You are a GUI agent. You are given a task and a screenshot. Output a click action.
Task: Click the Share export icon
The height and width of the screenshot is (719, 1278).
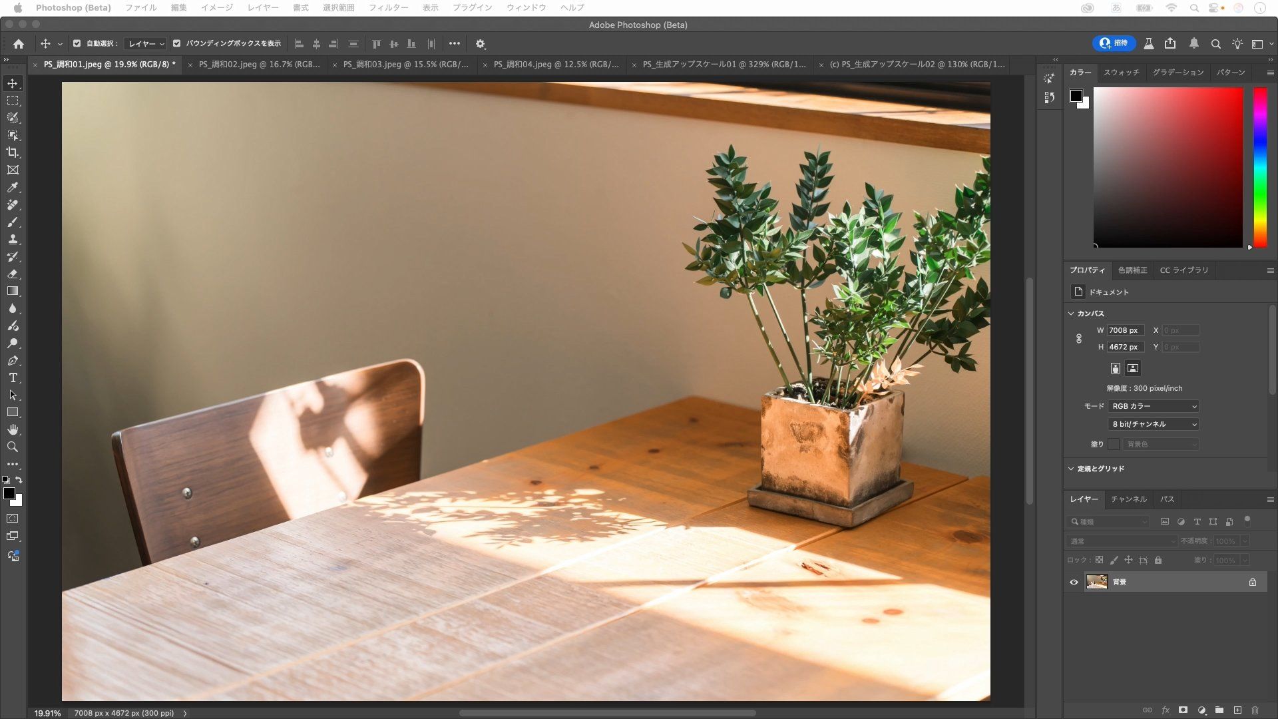(1170, 43)
